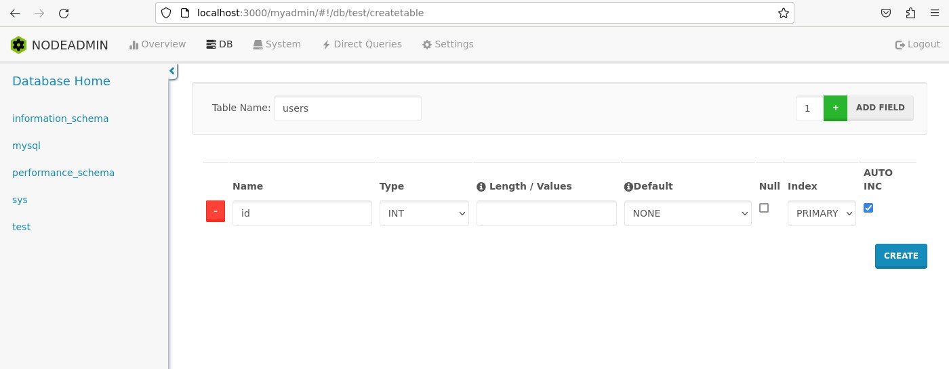The image size is (949, 369).
Task: Open the information_schema database link
Action: click(60, 118)
